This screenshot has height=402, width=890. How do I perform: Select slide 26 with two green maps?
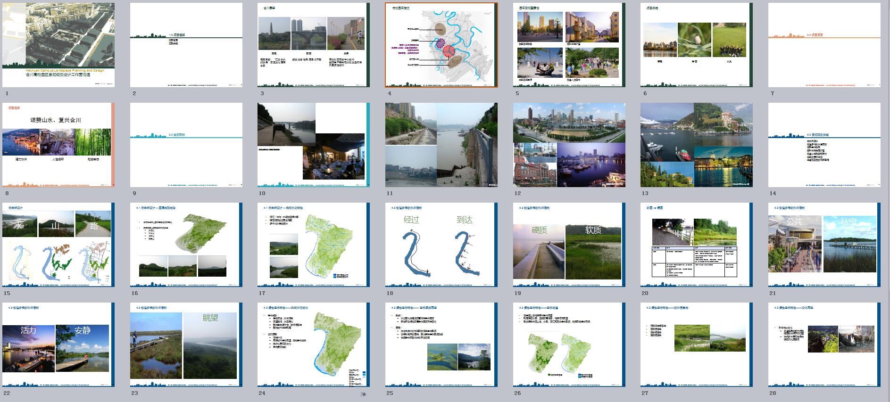pyautogui.click(x=569, y=345)
